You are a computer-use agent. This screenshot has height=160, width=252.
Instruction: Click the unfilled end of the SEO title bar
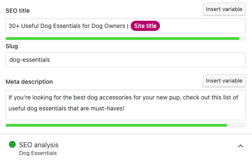tap(242, 39)
